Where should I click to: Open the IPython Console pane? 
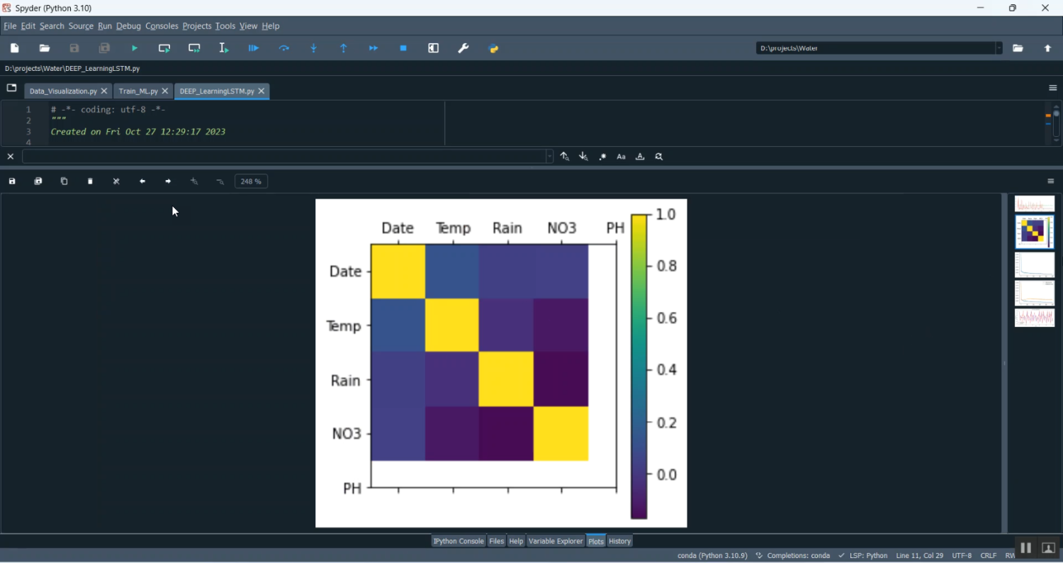459,541
